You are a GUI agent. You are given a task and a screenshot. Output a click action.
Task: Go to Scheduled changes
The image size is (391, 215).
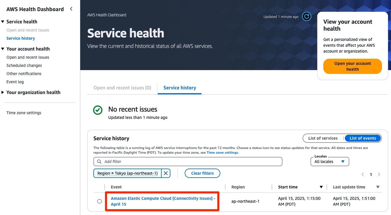pyautogui.click(x=24, y=65)
